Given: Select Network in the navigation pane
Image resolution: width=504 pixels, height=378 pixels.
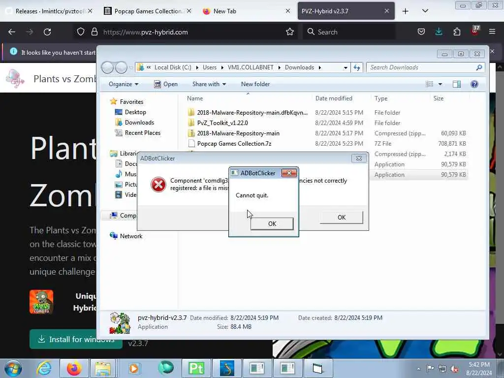Looking at the screenshot, I should 131,236.
